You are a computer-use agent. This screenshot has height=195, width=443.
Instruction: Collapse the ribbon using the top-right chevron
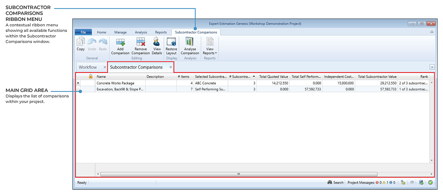click(x=432, y=32)
